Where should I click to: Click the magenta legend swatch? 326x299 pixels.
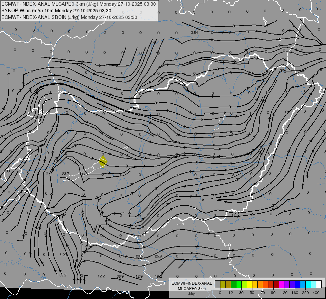pos(281,284)
